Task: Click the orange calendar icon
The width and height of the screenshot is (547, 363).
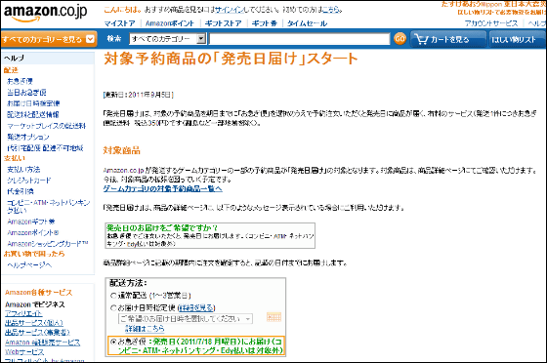Action: point(273,317)
